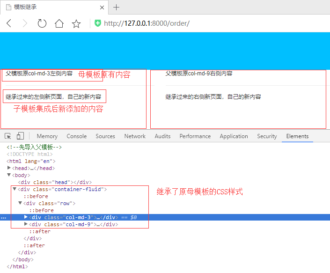Expand the col-md-3 div node
The image size is (330, 273).
coord(26,217)
